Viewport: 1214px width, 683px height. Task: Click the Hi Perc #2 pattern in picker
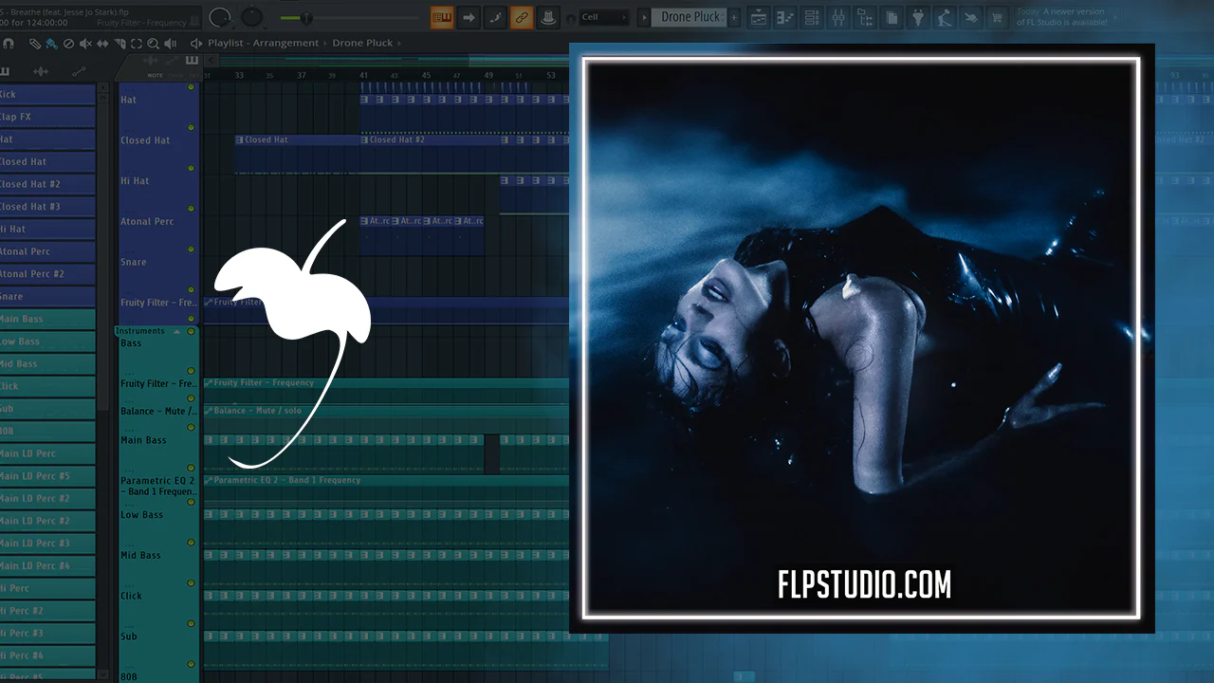tap(47, 611)
